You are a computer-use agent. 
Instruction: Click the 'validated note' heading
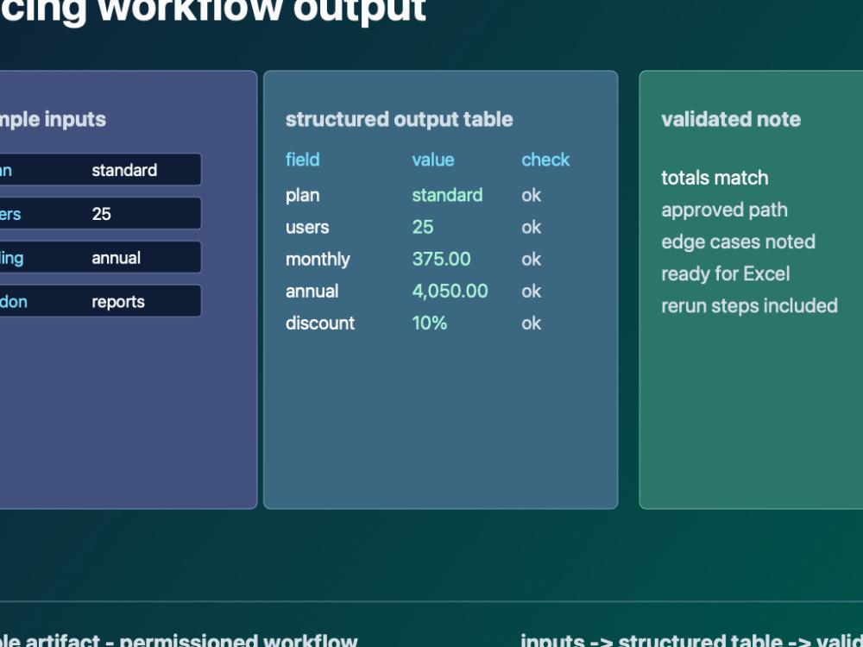[731, 119]
